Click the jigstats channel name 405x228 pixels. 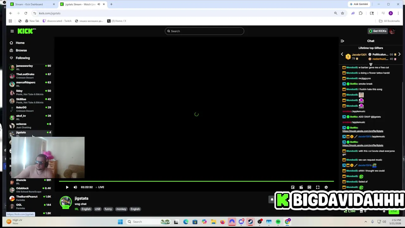(x=81, y=198)
